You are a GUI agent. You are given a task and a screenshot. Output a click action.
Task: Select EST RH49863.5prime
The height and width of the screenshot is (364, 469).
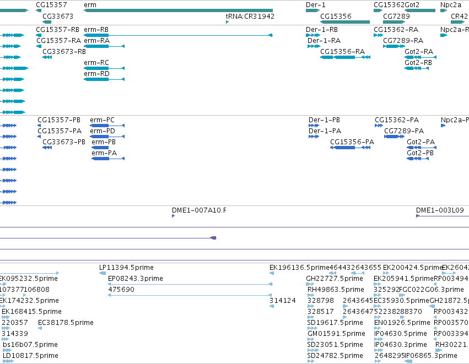336,290
